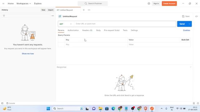The height and width of the screenshot is (112, 200).
Task: Click the Sign In button
Action: click(156, 3)
